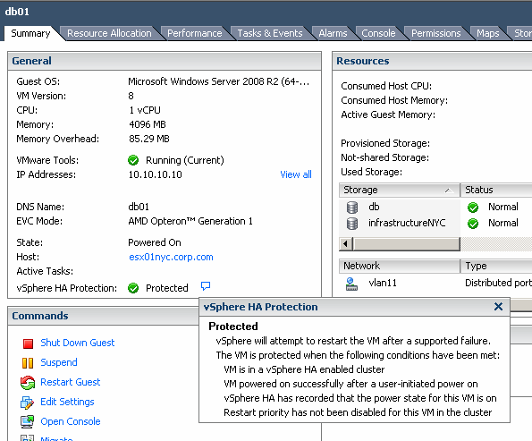Sort by the Storage column header
The width and height of the screenshot is (532, 441).
pyautogui.click(x=400, y=191)
